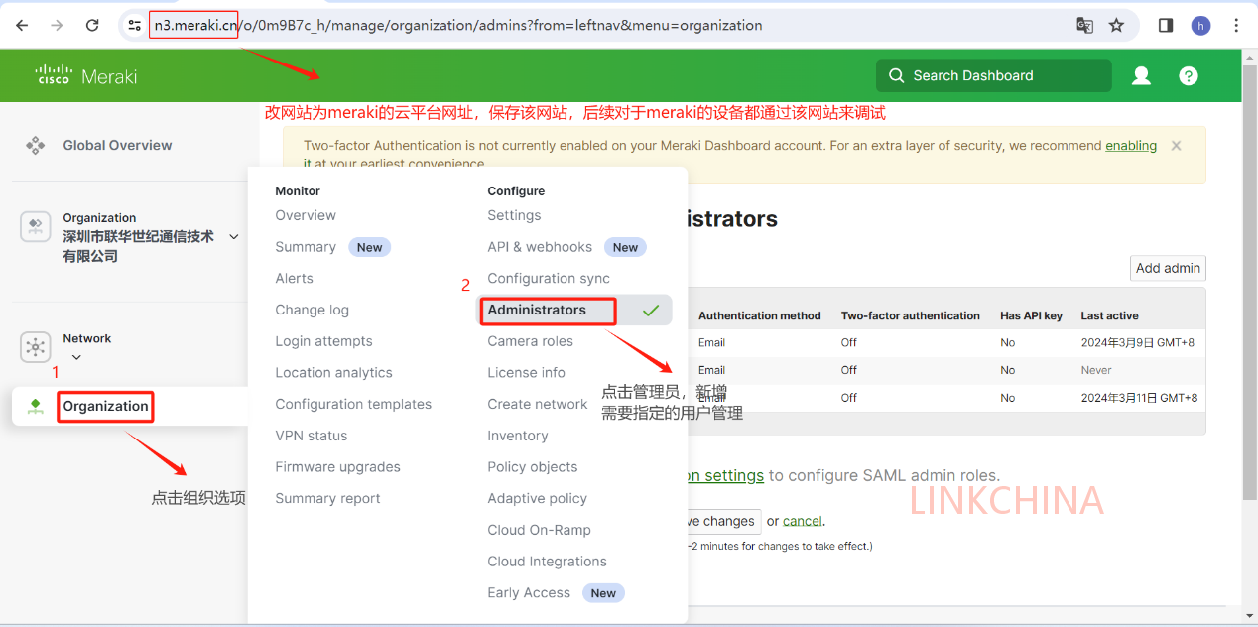This screenshot has height=627, width=1258.
Task: Click the Has API key column header
Action: (1031, 315)
